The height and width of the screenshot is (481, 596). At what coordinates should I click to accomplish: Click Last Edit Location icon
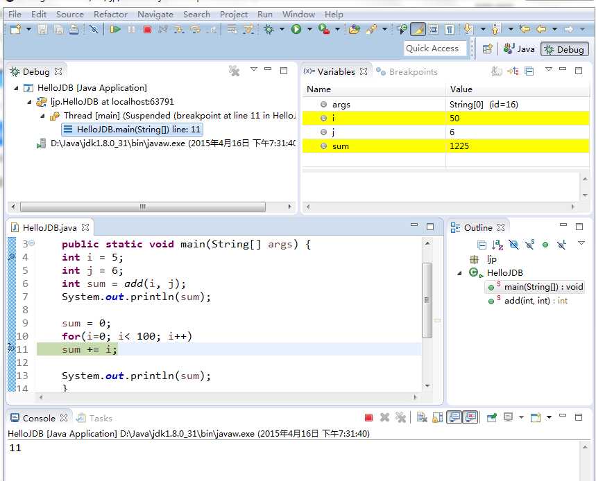click(x=525, y=29)
